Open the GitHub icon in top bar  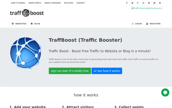click(x=149, y=3)
